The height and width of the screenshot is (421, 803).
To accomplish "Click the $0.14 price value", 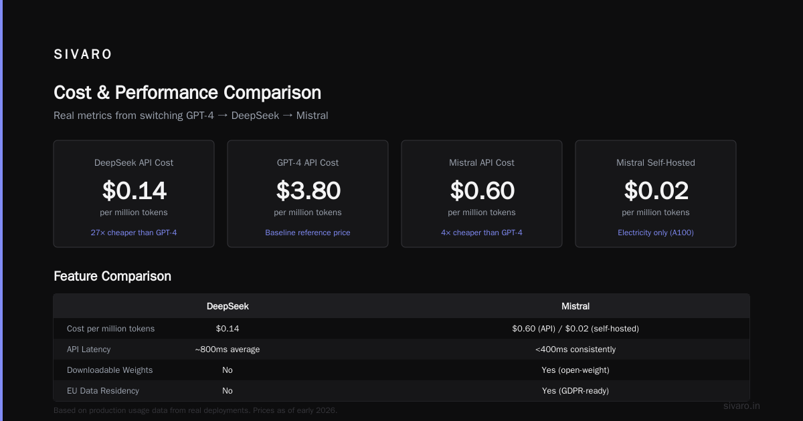I will 134,191.
